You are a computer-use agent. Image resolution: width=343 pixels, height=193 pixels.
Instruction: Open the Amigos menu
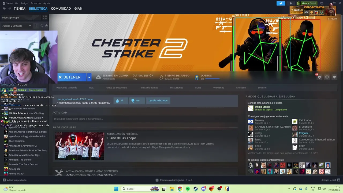point(25,3)
